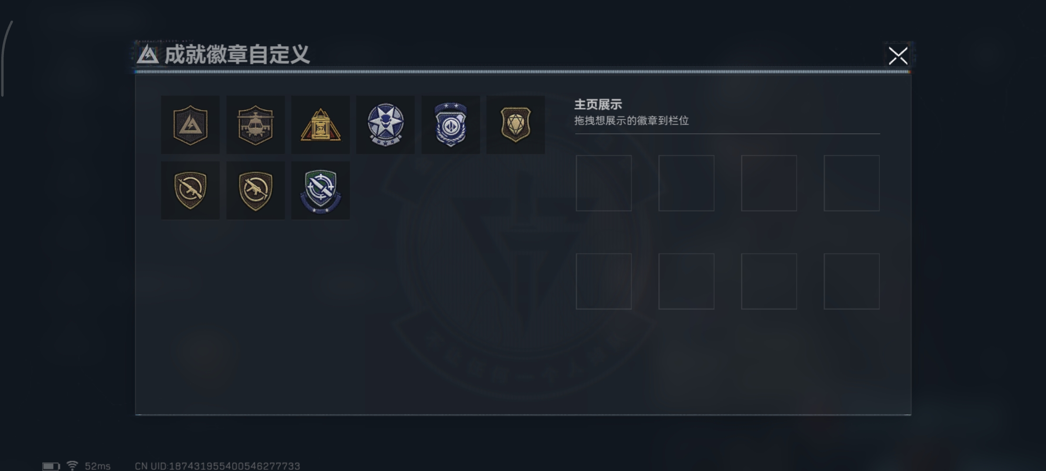Select the diamond gem shield badge
This screenshot has height=471, width=1046.
click(x=516, y=125)
